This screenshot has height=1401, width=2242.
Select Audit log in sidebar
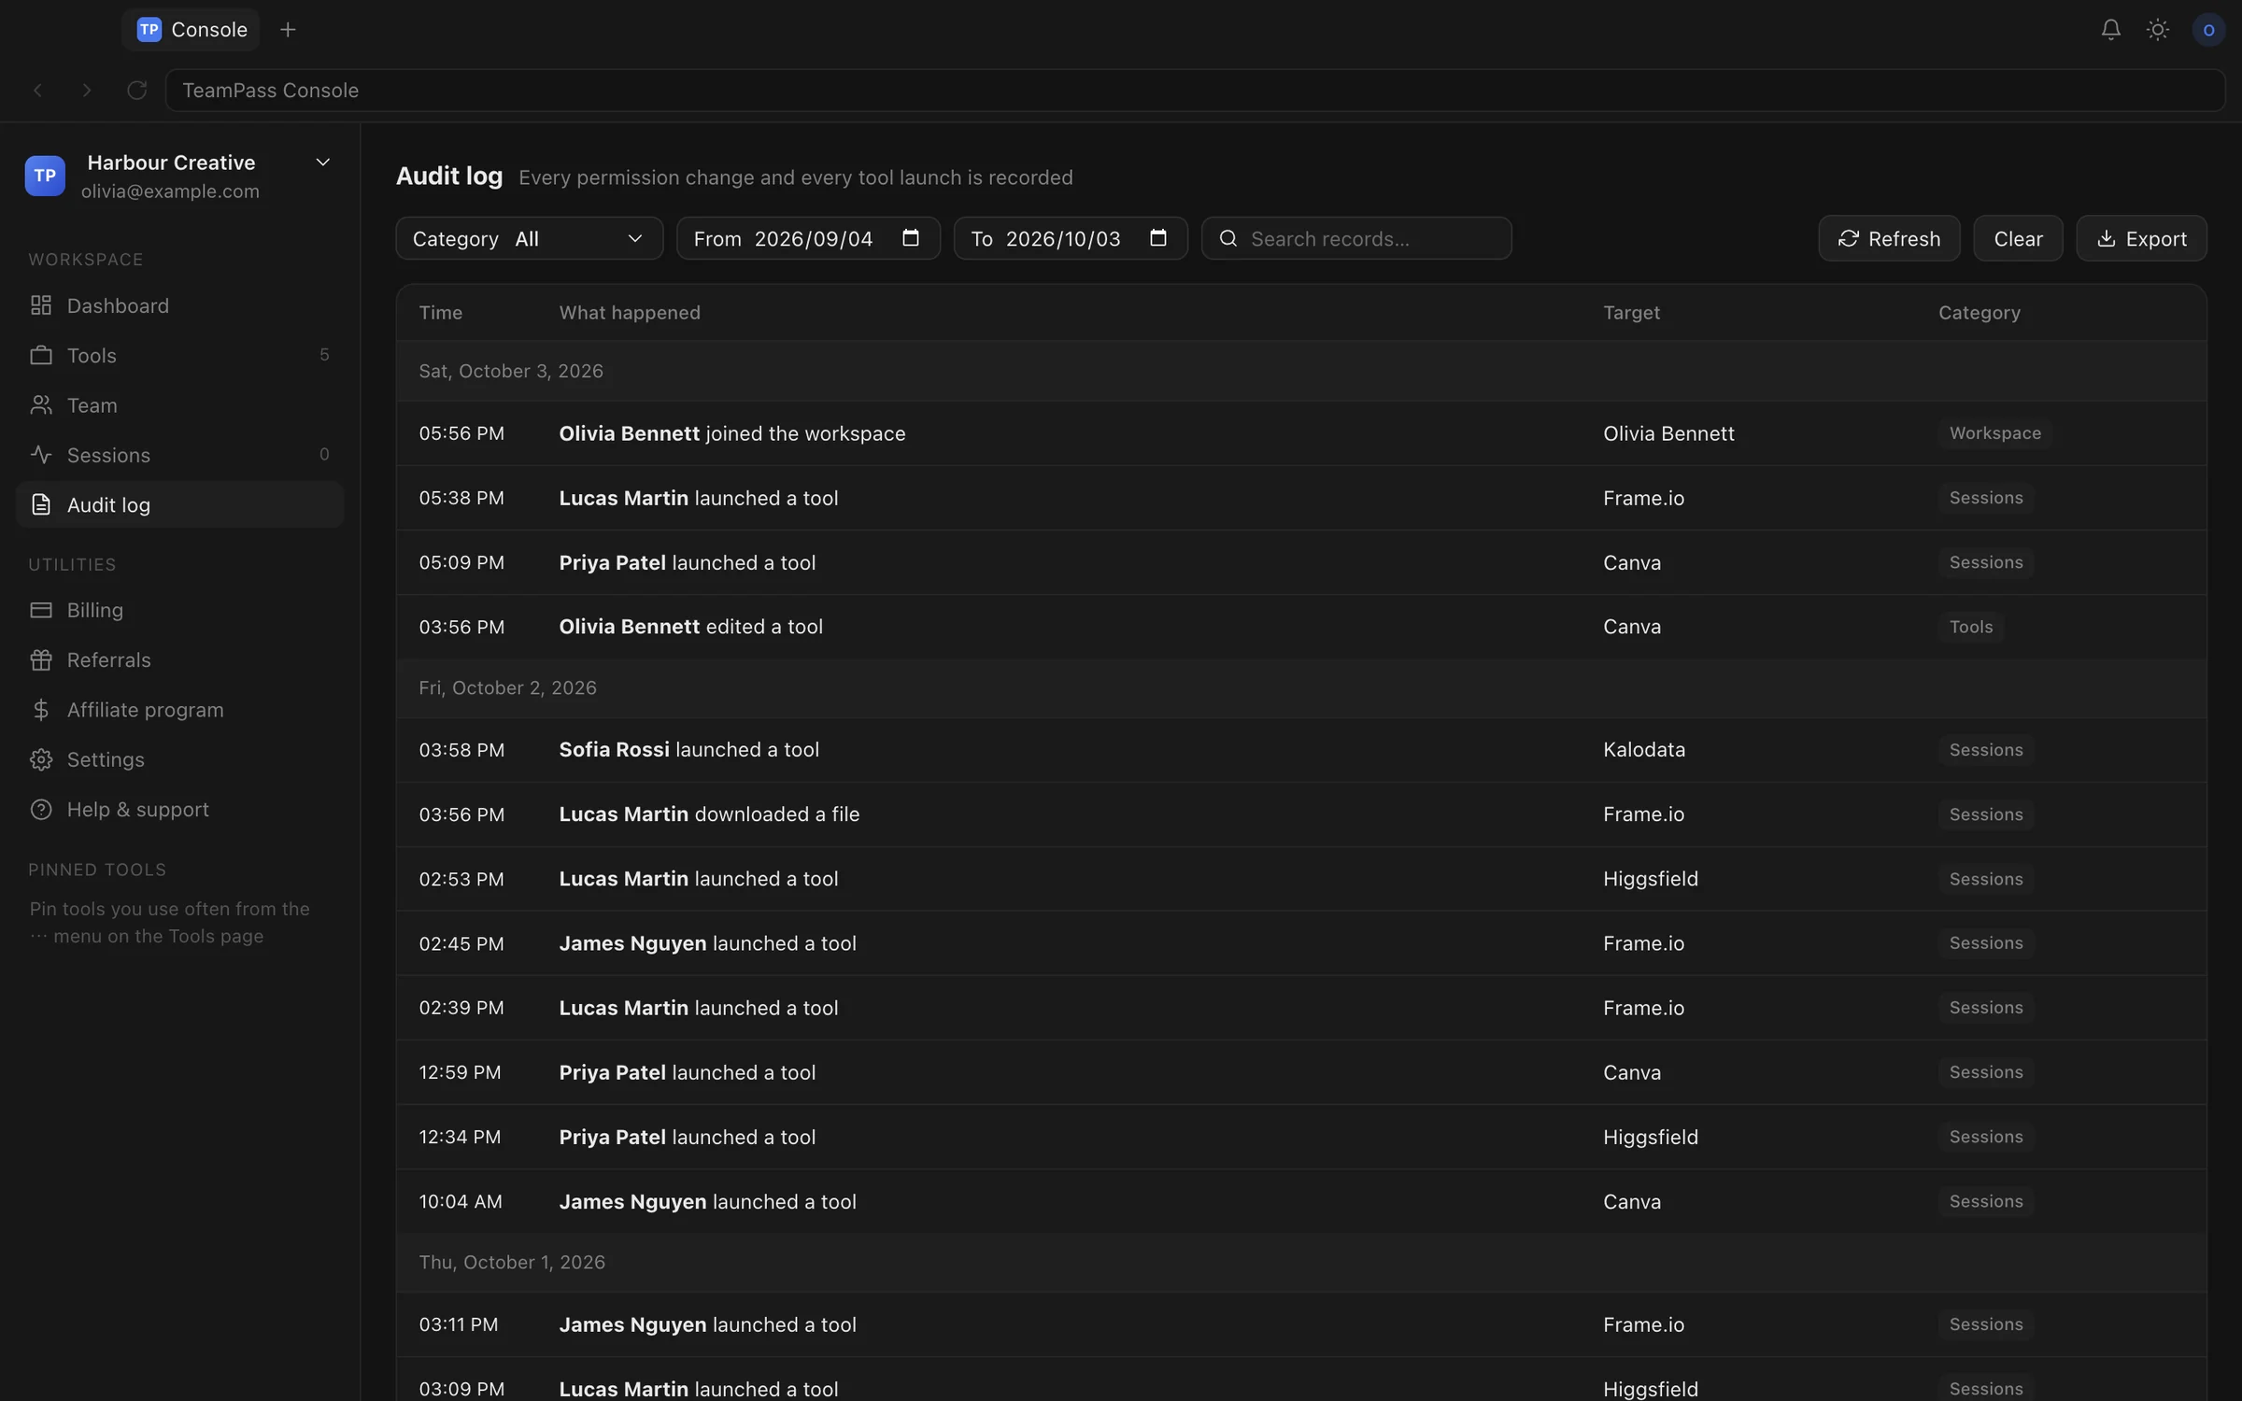tap(179, 504)
